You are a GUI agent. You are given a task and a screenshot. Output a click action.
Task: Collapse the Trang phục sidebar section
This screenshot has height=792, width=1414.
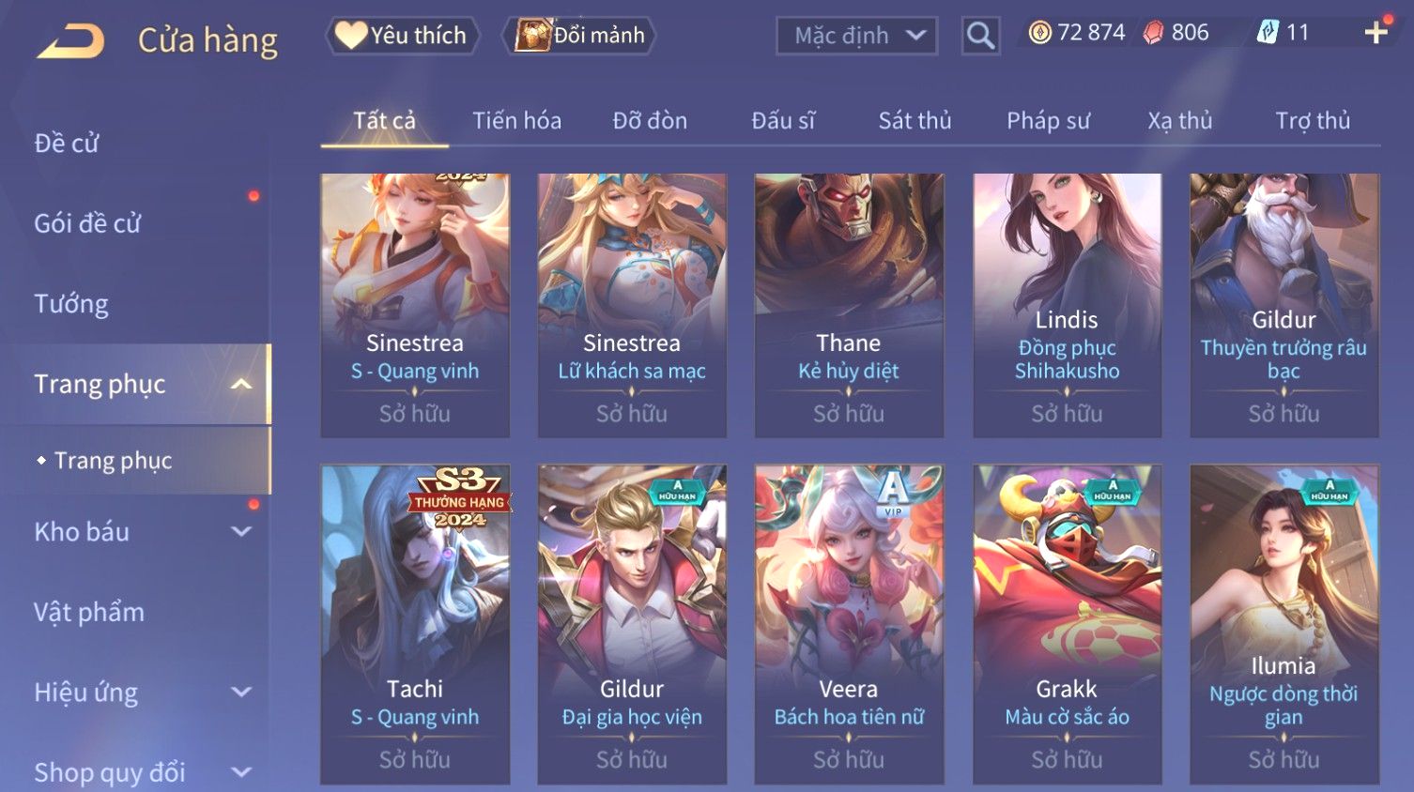coord(241,384)
